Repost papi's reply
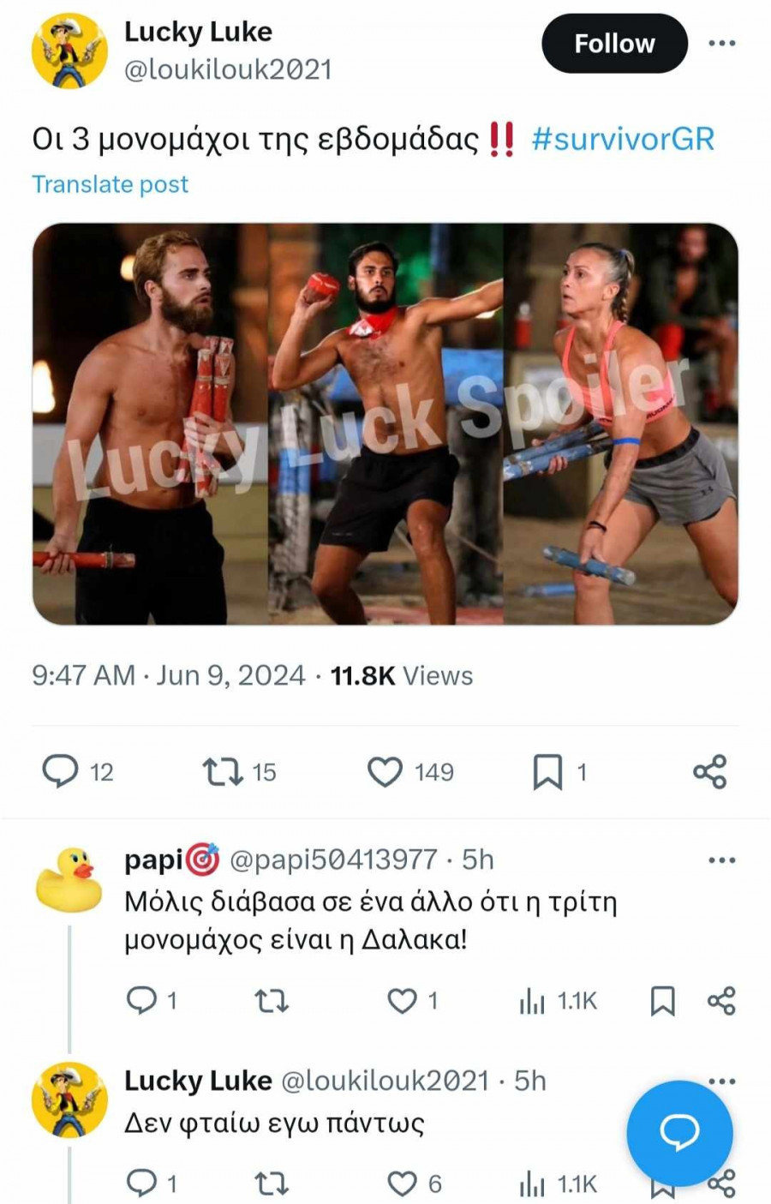 tap(272, 1000)
